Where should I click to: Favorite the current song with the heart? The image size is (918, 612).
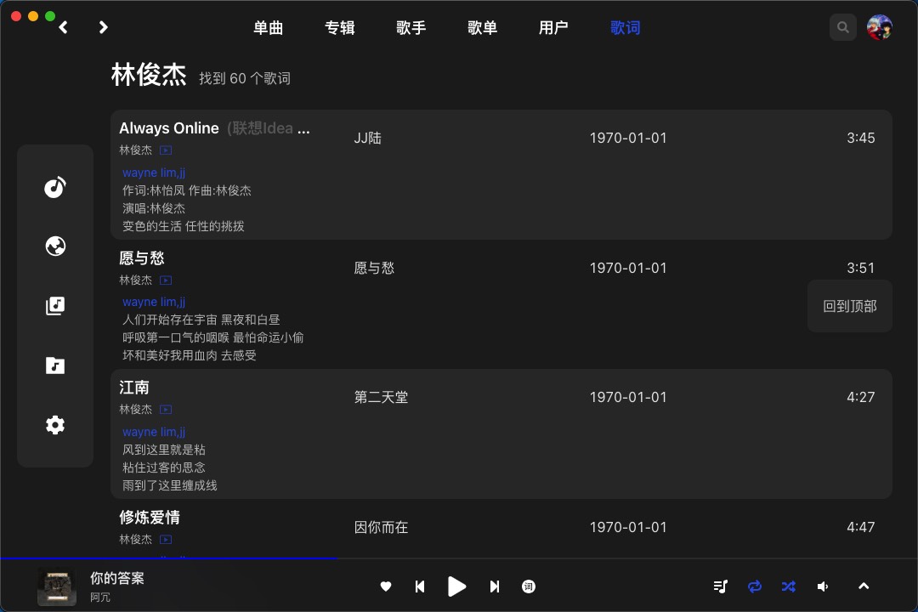pyautogui.click(x=385, y=586)
